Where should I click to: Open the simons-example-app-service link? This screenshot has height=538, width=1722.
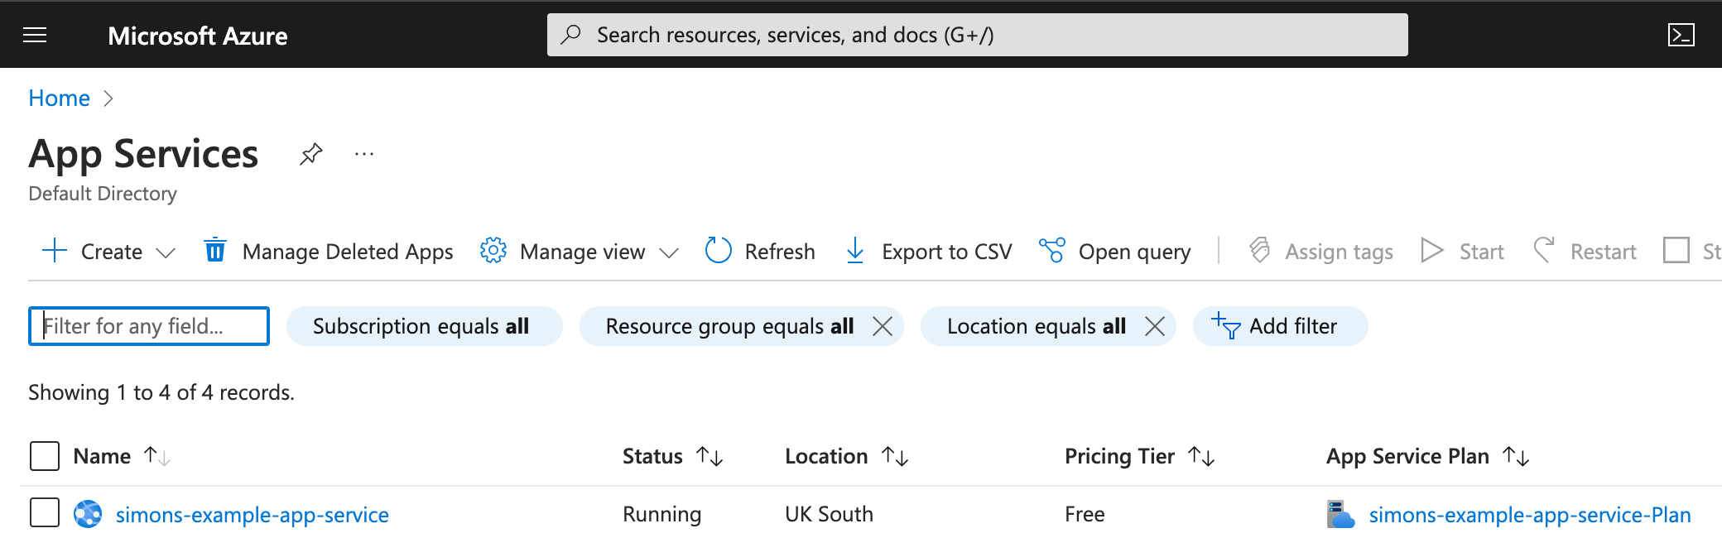click(x=252, y=515)
